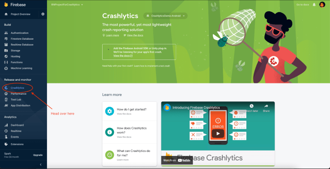The image size is (330, 169).
Task: Click Learn how to implement a test crash
Action: pyautogui.click(x=152, y=66)
